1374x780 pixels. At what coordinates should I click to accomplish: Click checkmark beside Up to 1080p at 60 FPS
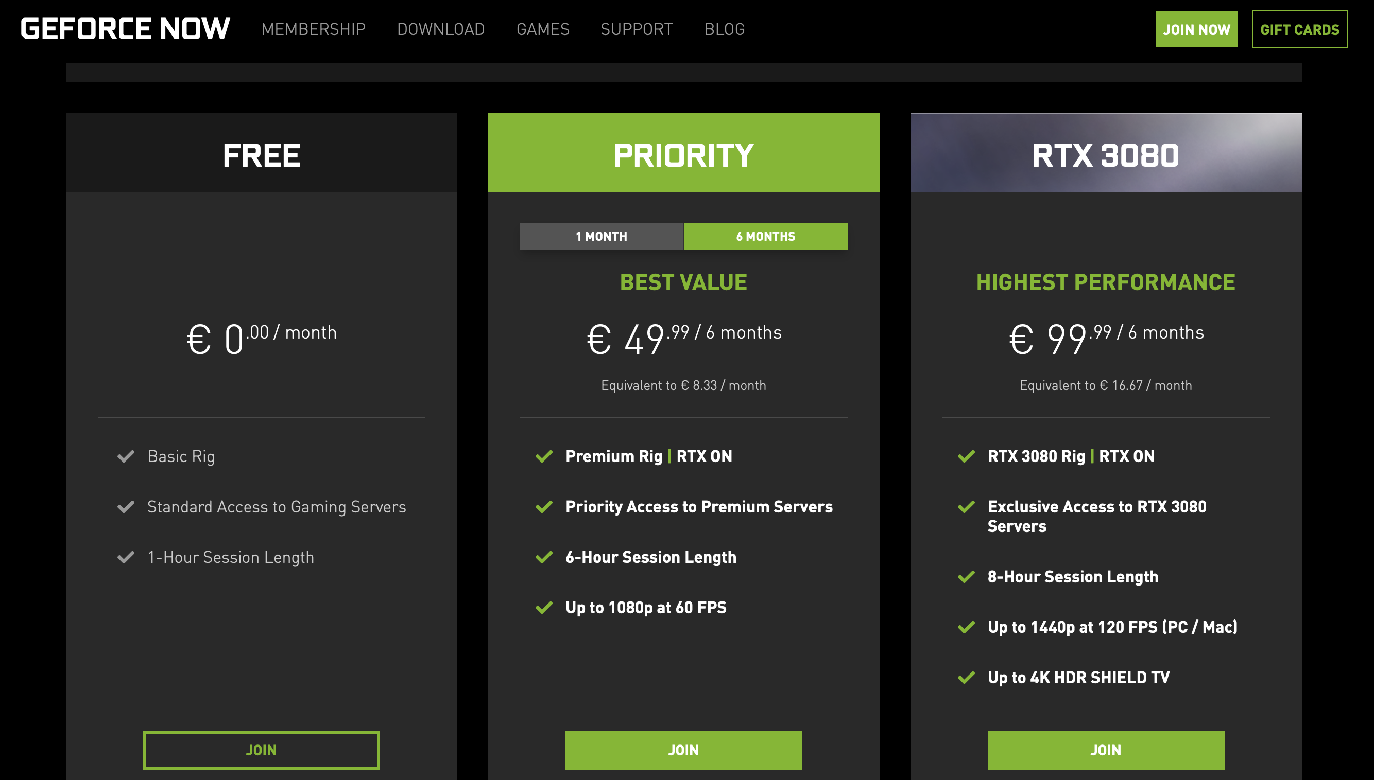[544, 608]
